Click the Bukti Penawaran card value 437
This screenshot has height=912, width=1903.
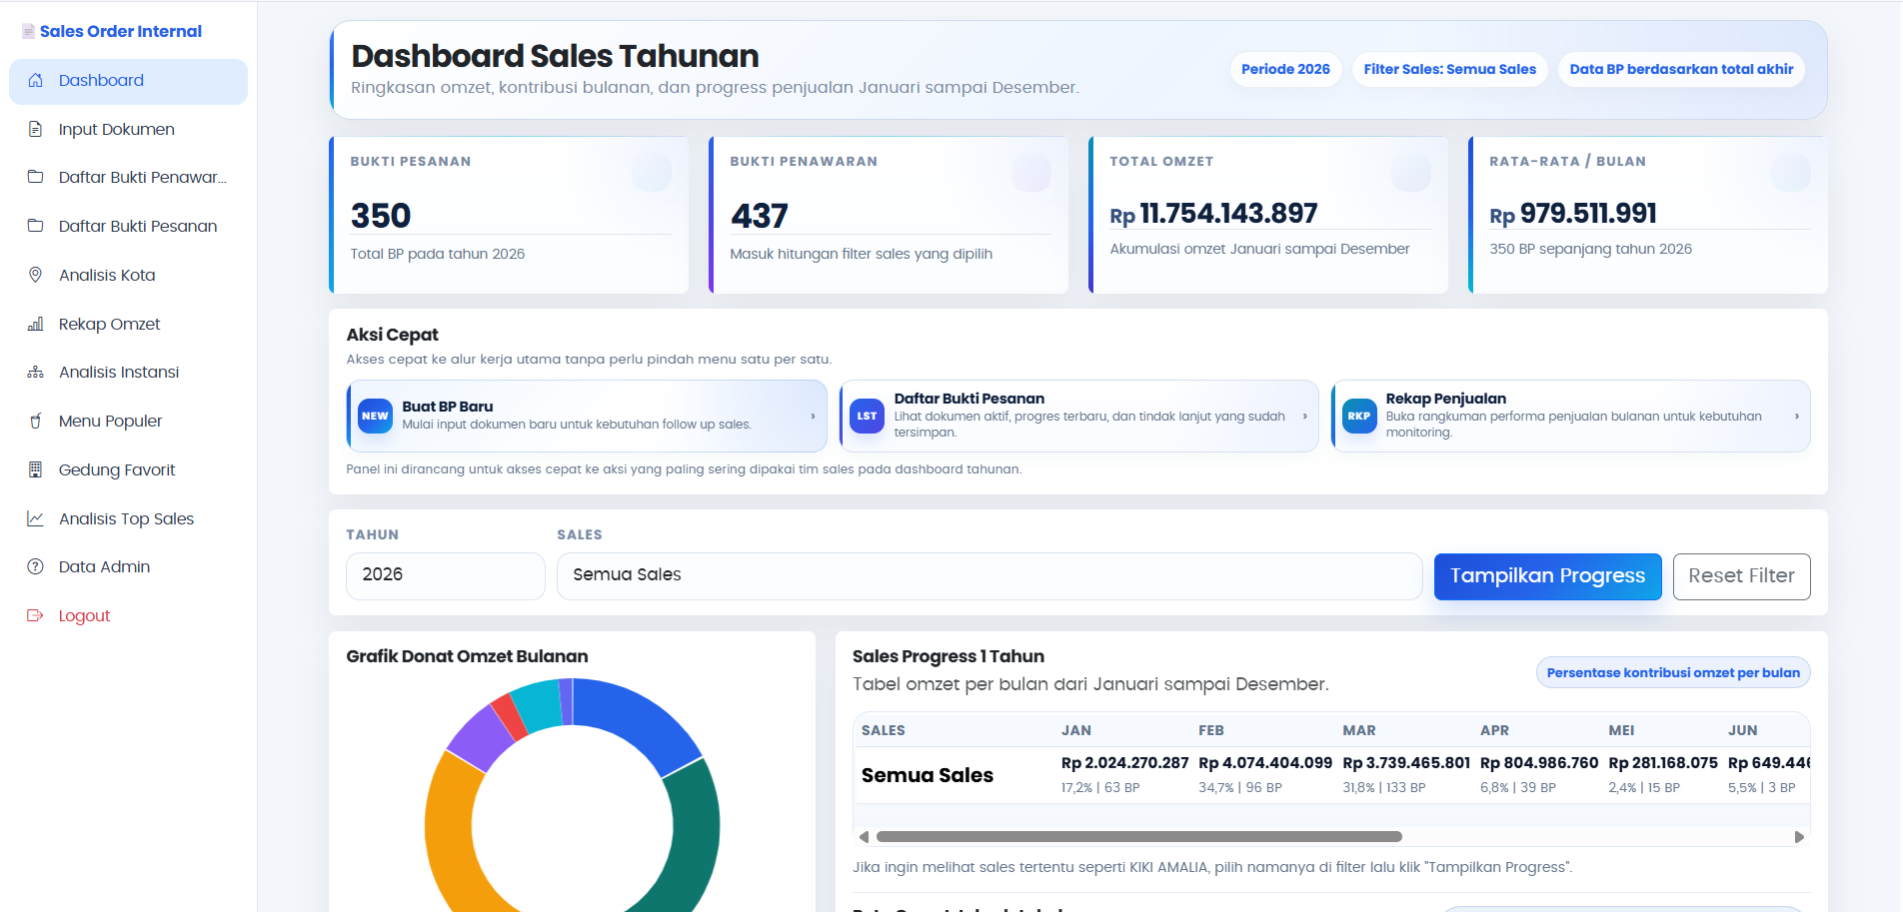click(760, 216)
